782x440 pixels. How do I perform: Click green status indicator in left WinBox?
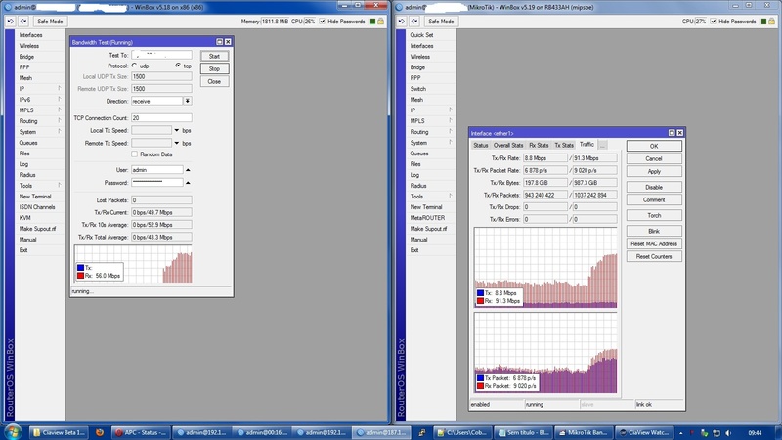point(372,22)
